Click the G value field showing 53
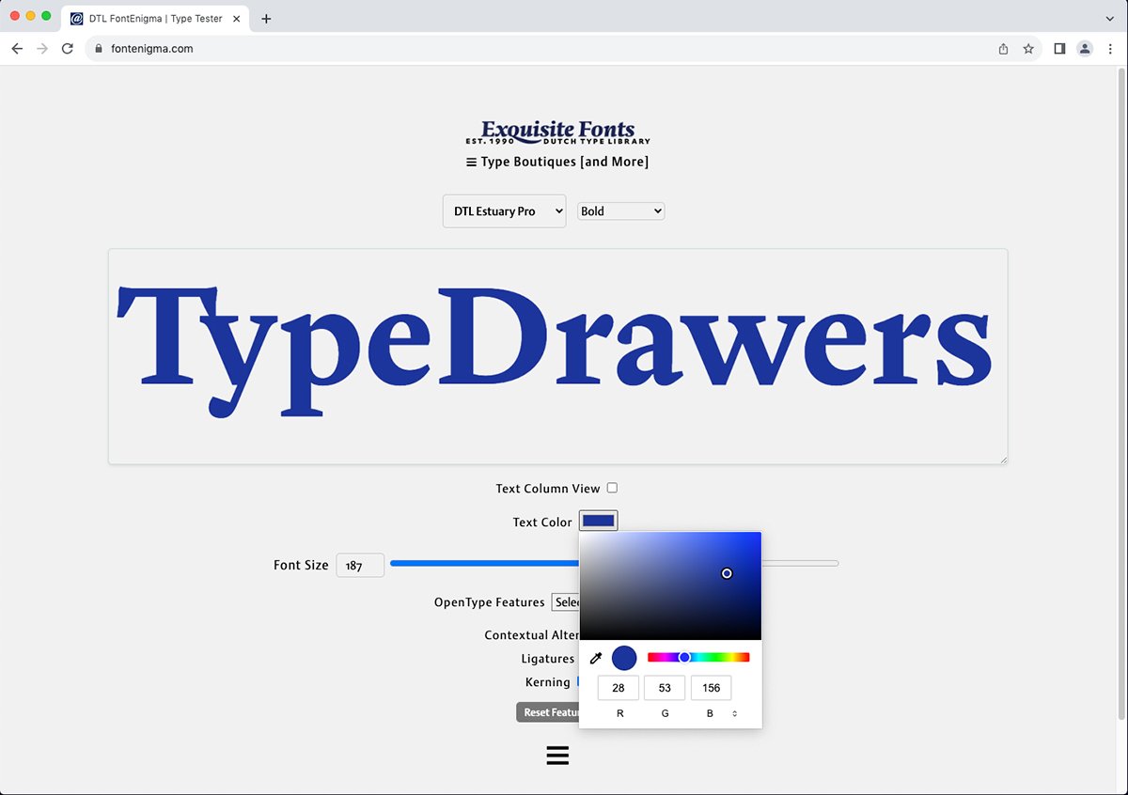This screenshot has width=1128, height=795. click(x=665, y=688)
